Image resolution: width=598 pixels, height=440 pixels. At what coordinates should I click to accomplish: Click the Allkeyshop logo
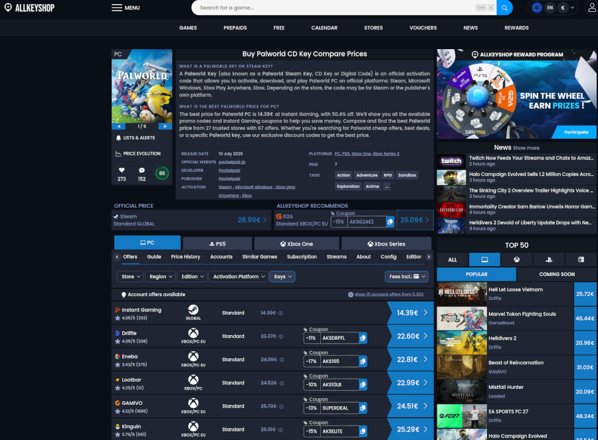click(x=29, y=7)
